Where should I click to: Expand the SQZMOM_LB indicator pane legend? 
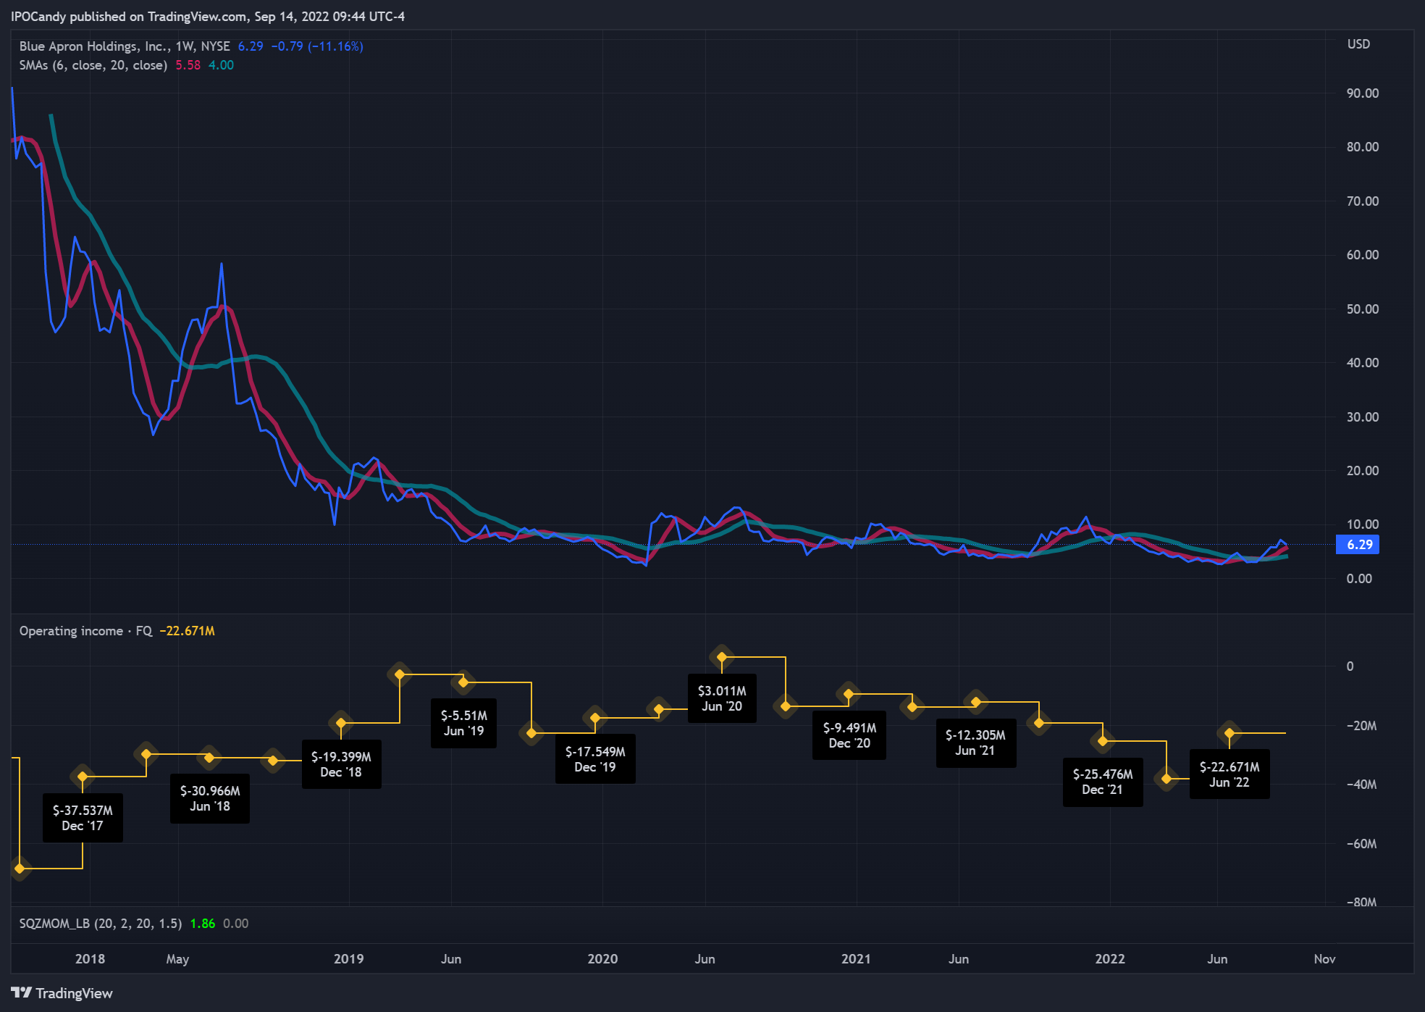pyautogui.click(x=100, y=924)
